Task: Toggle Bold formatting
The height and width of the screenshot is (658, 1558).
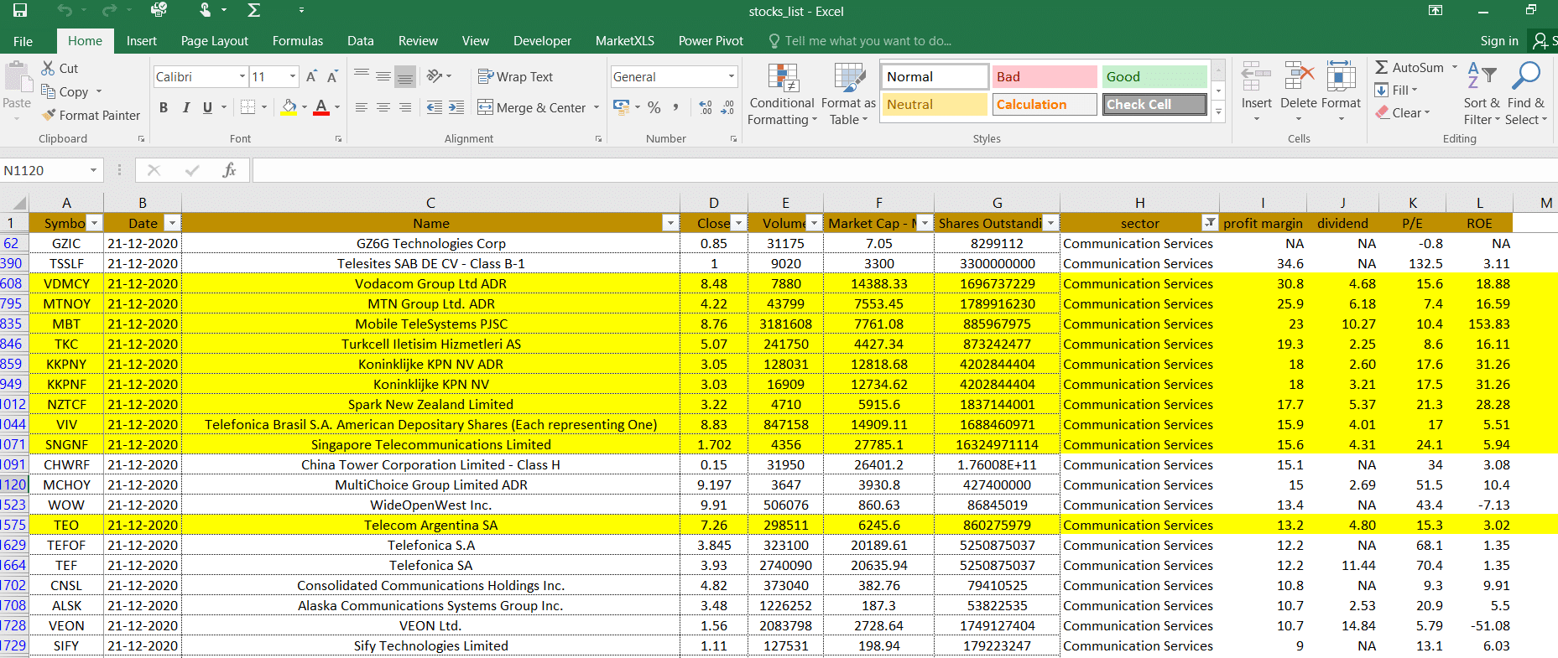Action: (164, 107)
